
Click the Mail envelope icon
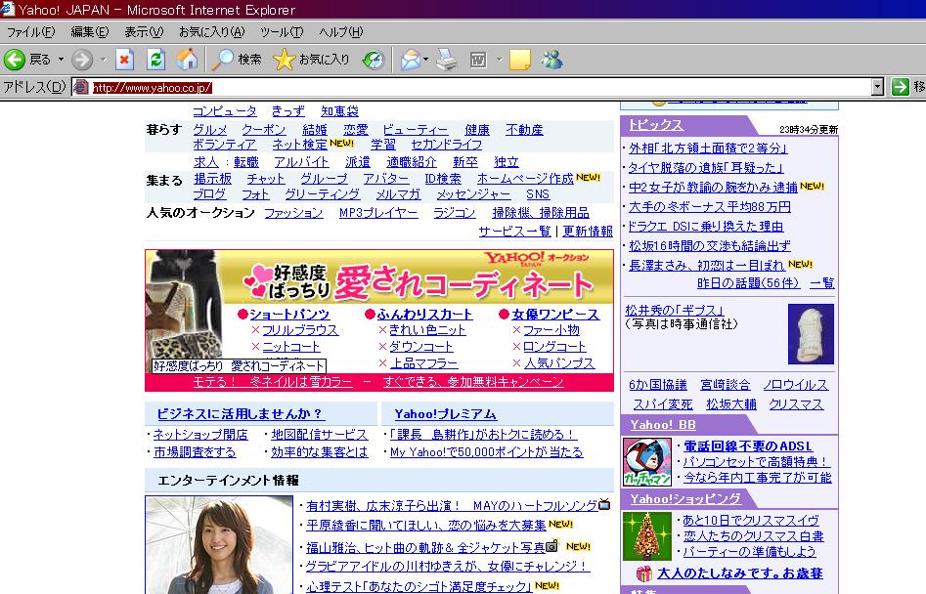[x=410, y=60]
